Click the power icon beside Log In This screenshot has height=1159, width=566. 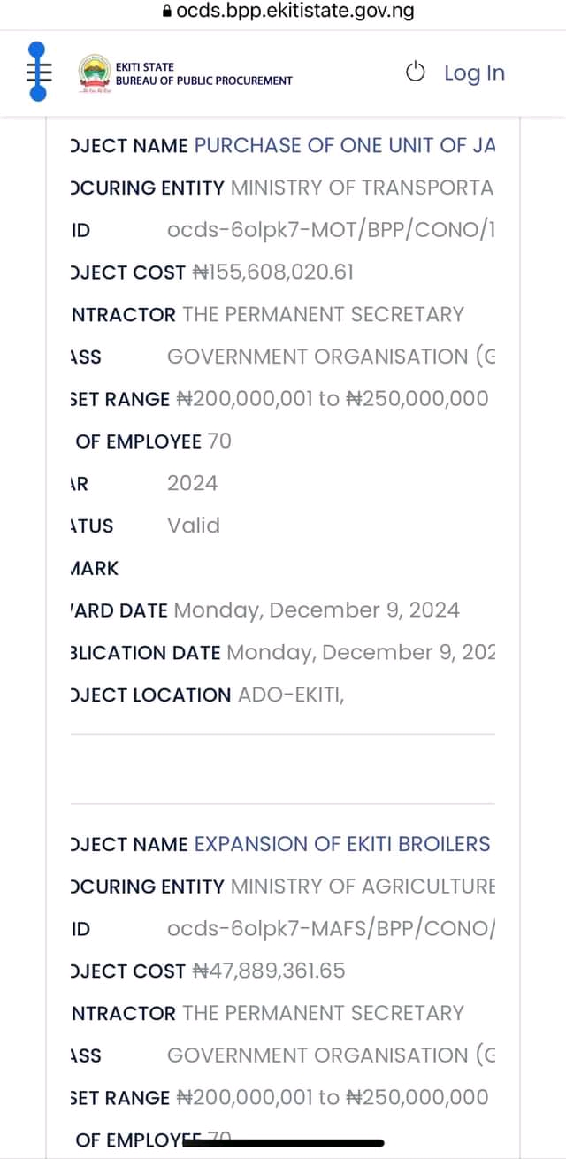(417, 73)
